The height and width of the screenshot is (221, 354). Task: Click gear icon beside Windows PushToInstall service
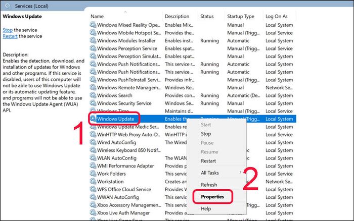pos(93,80)
